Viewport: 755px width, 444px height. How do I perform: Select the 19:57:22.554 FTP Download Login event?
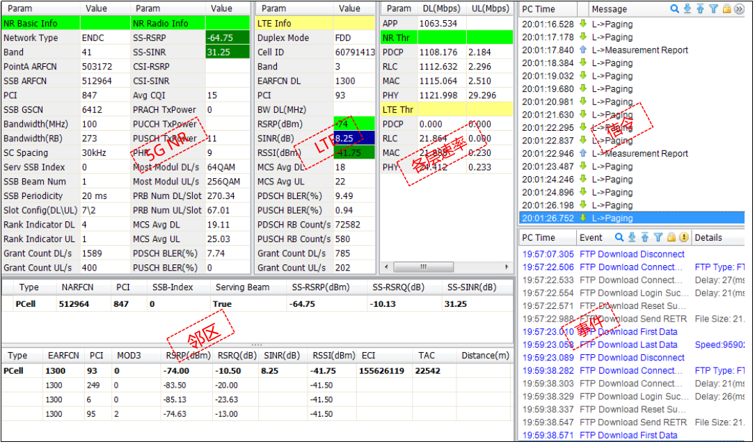pyautogui.click(x=632, y=293)
